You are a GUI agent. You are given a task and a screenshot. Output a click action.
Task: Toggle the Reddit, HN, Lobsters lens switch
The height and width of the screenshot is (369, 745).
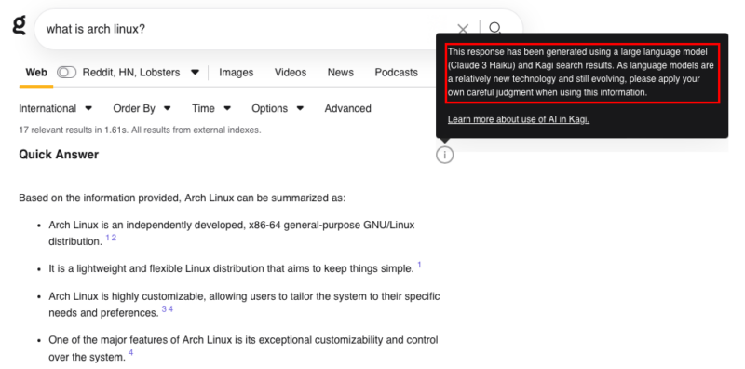pyautogui.click(x=66, y=73)
